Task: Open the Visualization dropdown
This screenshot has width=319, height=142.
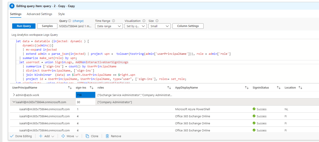Action: coord(135,26)
